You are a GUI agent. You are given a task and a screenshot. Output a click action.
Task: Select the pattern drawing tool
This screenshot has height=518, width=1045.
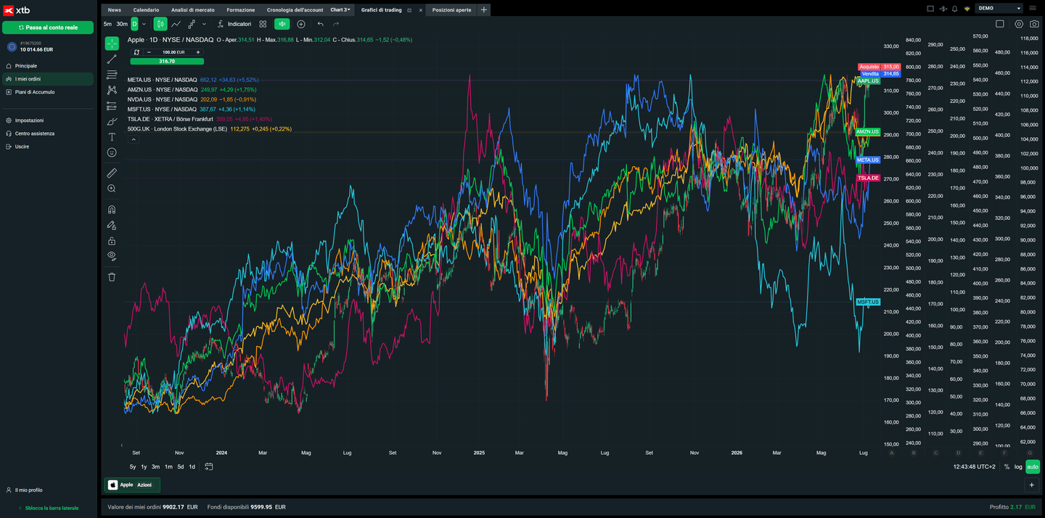(x=112, y=90)
